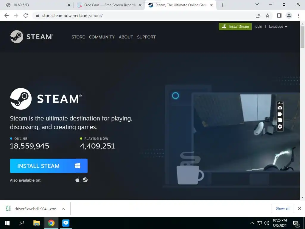Switch to the 10.69.5.53 tab

(x=37, y=5)
